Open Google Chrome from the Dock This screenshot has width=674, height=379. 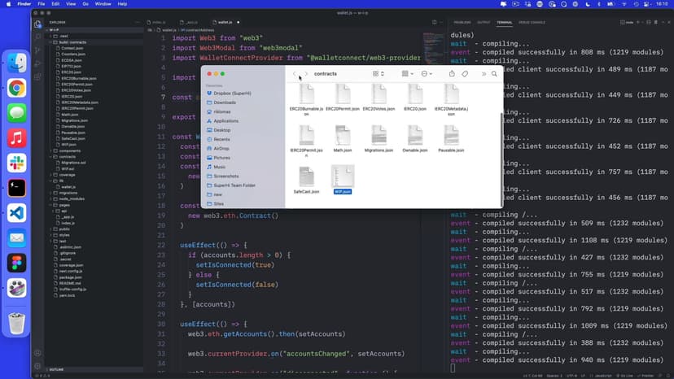pyautogui.click(x=16, y=88)
